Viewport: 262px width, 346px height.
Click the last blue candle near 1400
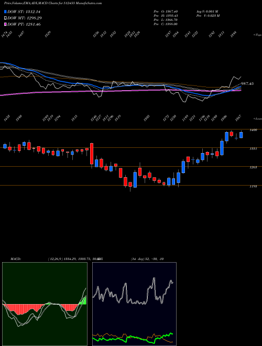241,135
